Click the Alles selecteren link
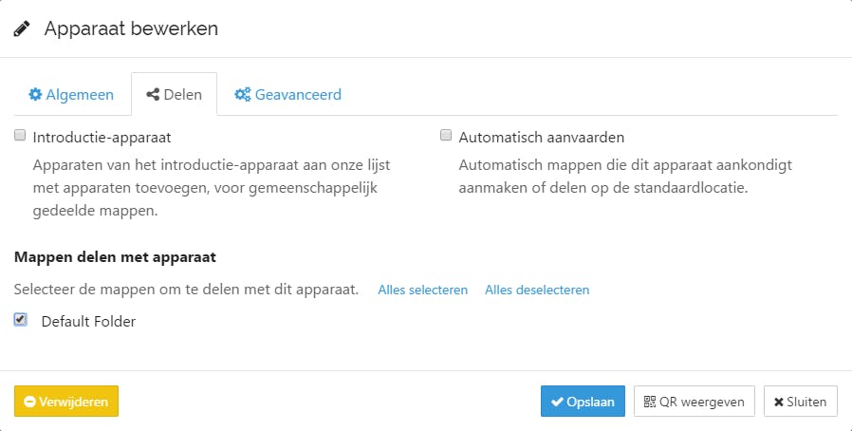This screenshot has height=431, width=852. pos(422,290)
